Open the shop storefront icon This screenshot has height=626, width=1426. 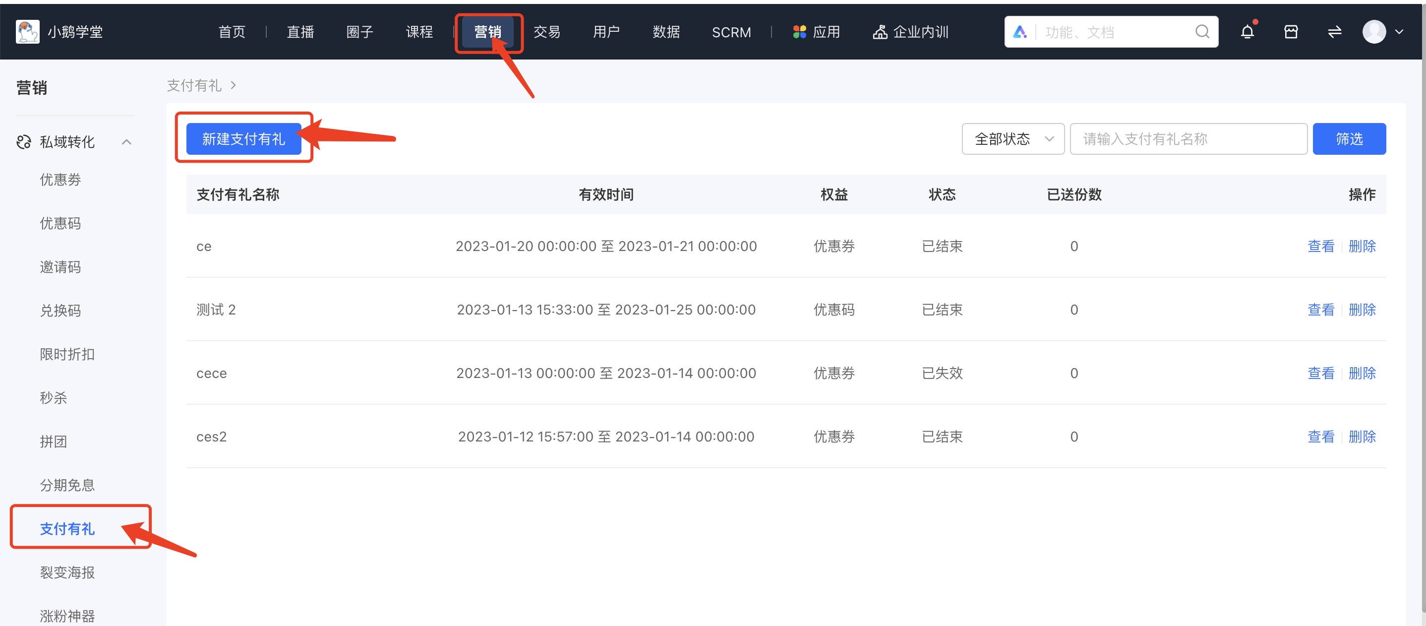tap(1290, 32)
